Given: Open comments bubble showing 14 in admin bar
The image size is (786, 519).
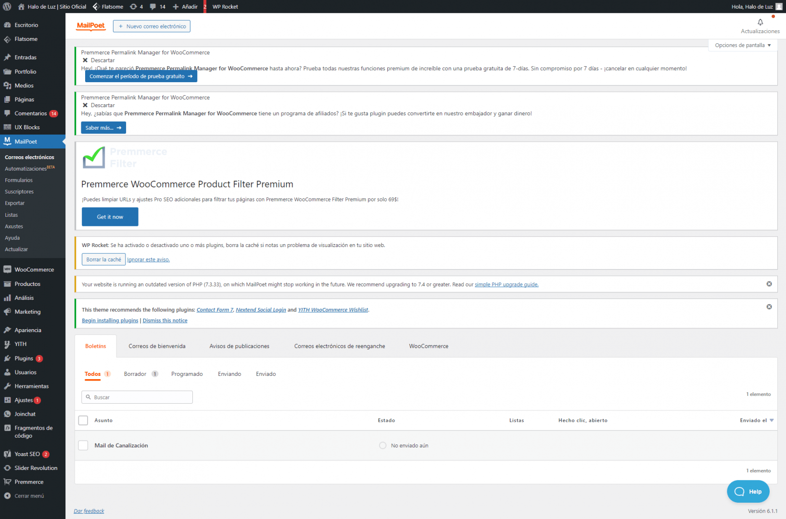Looking at the screenshot, I should 157,7.
